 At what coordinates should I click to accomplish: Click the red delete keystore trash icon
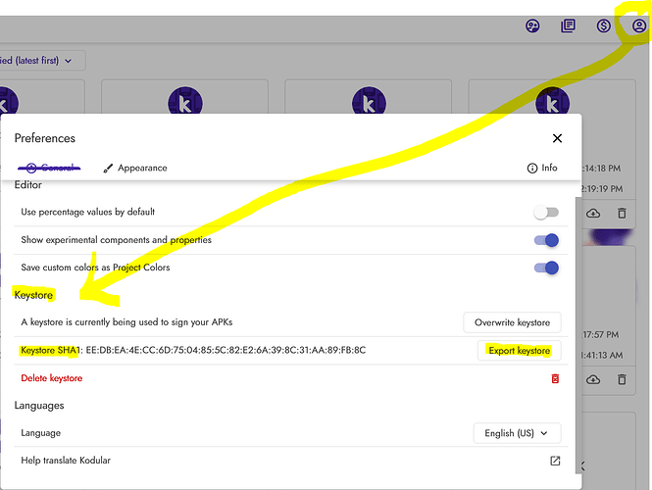(x=555, y=378)
